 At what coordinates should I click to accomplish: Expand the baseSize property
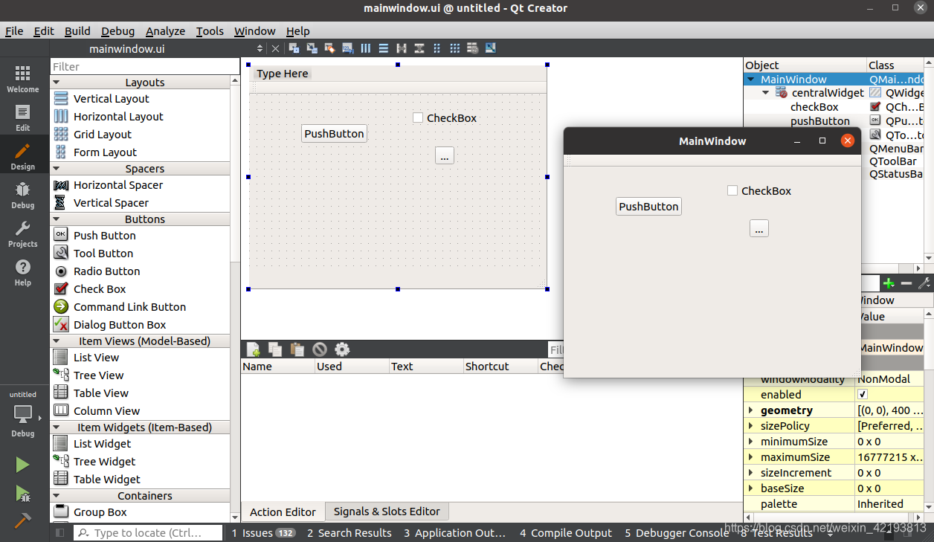click(x=750, y=488)
